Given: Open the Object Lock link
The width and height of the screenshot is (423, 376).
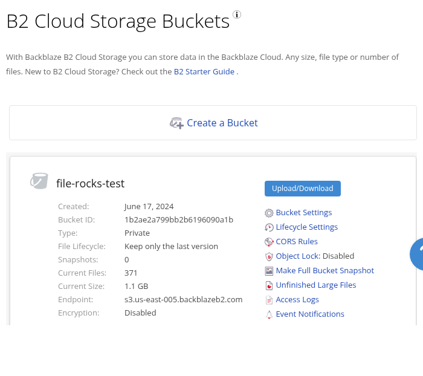Looking at the screenshot, I should point(298,256).
